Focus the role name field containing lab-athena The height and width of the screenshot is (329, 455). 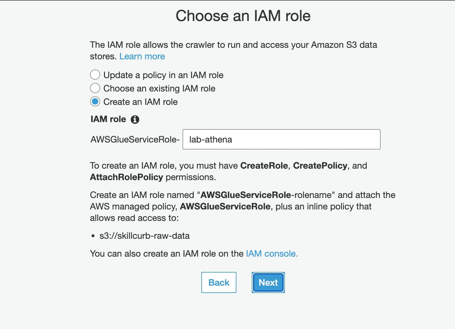click(281, 139)
